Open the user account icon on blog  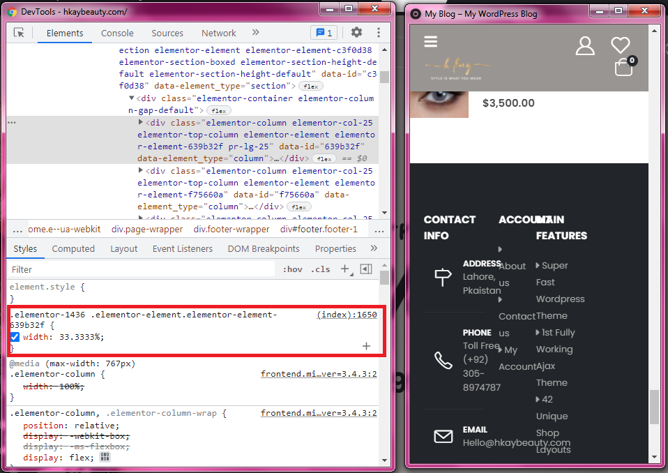point(585,45)
